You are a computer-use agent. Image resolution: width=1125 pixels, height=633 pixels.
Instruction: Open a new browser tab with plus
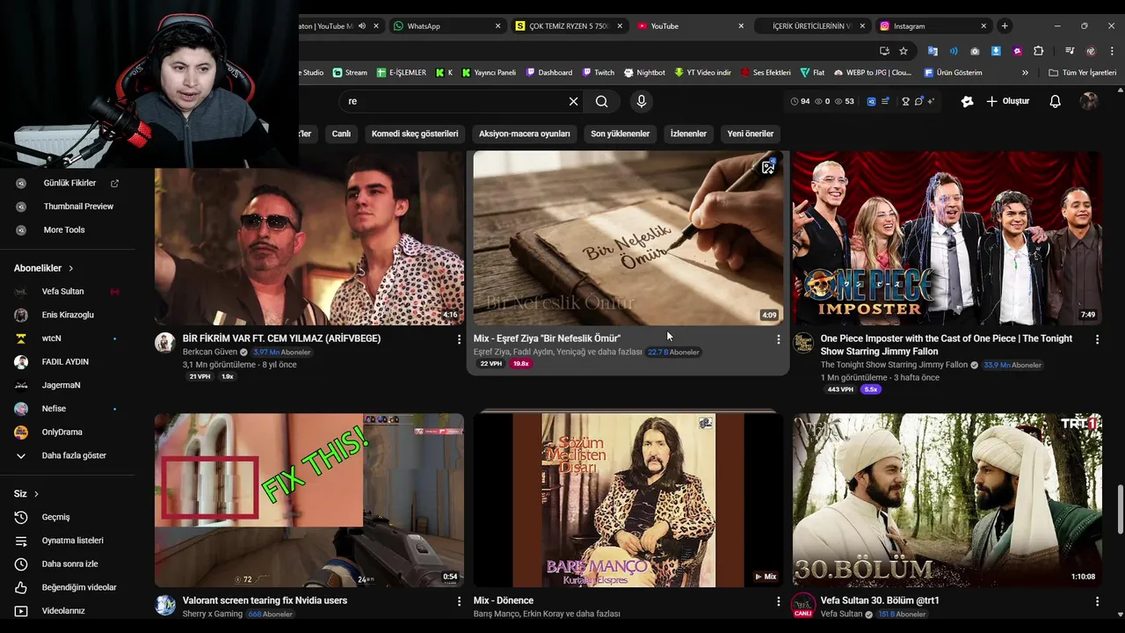click(1005, 26)
